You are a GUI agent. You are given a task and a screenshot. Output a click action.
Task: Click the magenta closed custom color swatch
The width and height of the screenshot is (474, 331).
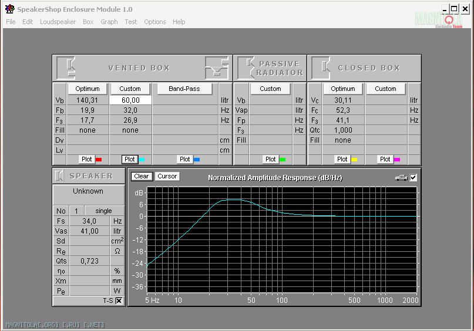click(397, 160)
